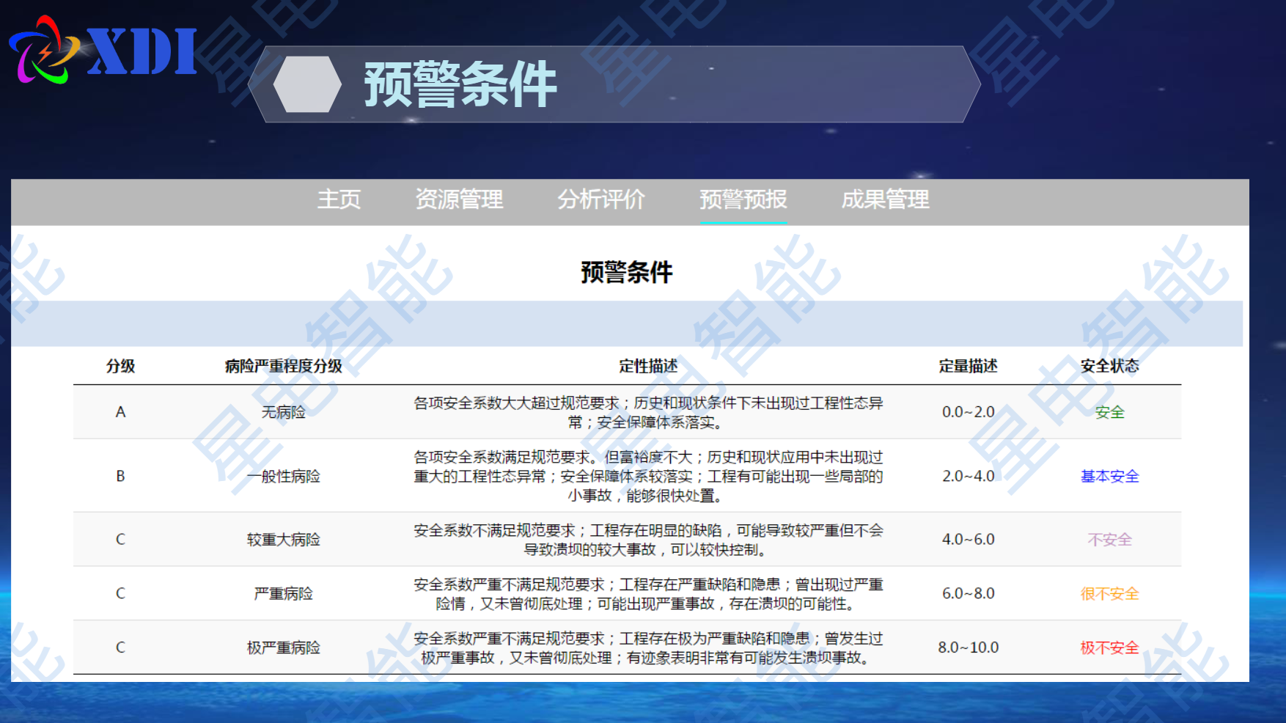Click the gray hexagon beside 预警条件 title

click(x=307, y=84)
